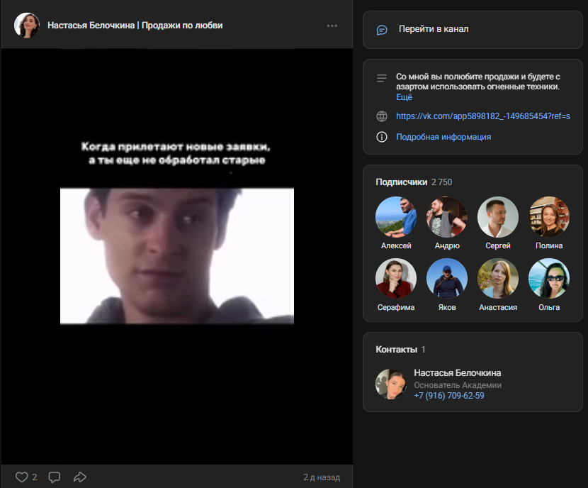Click the description lines icon
Screen dimensions: 588x488
coord(382,77)
